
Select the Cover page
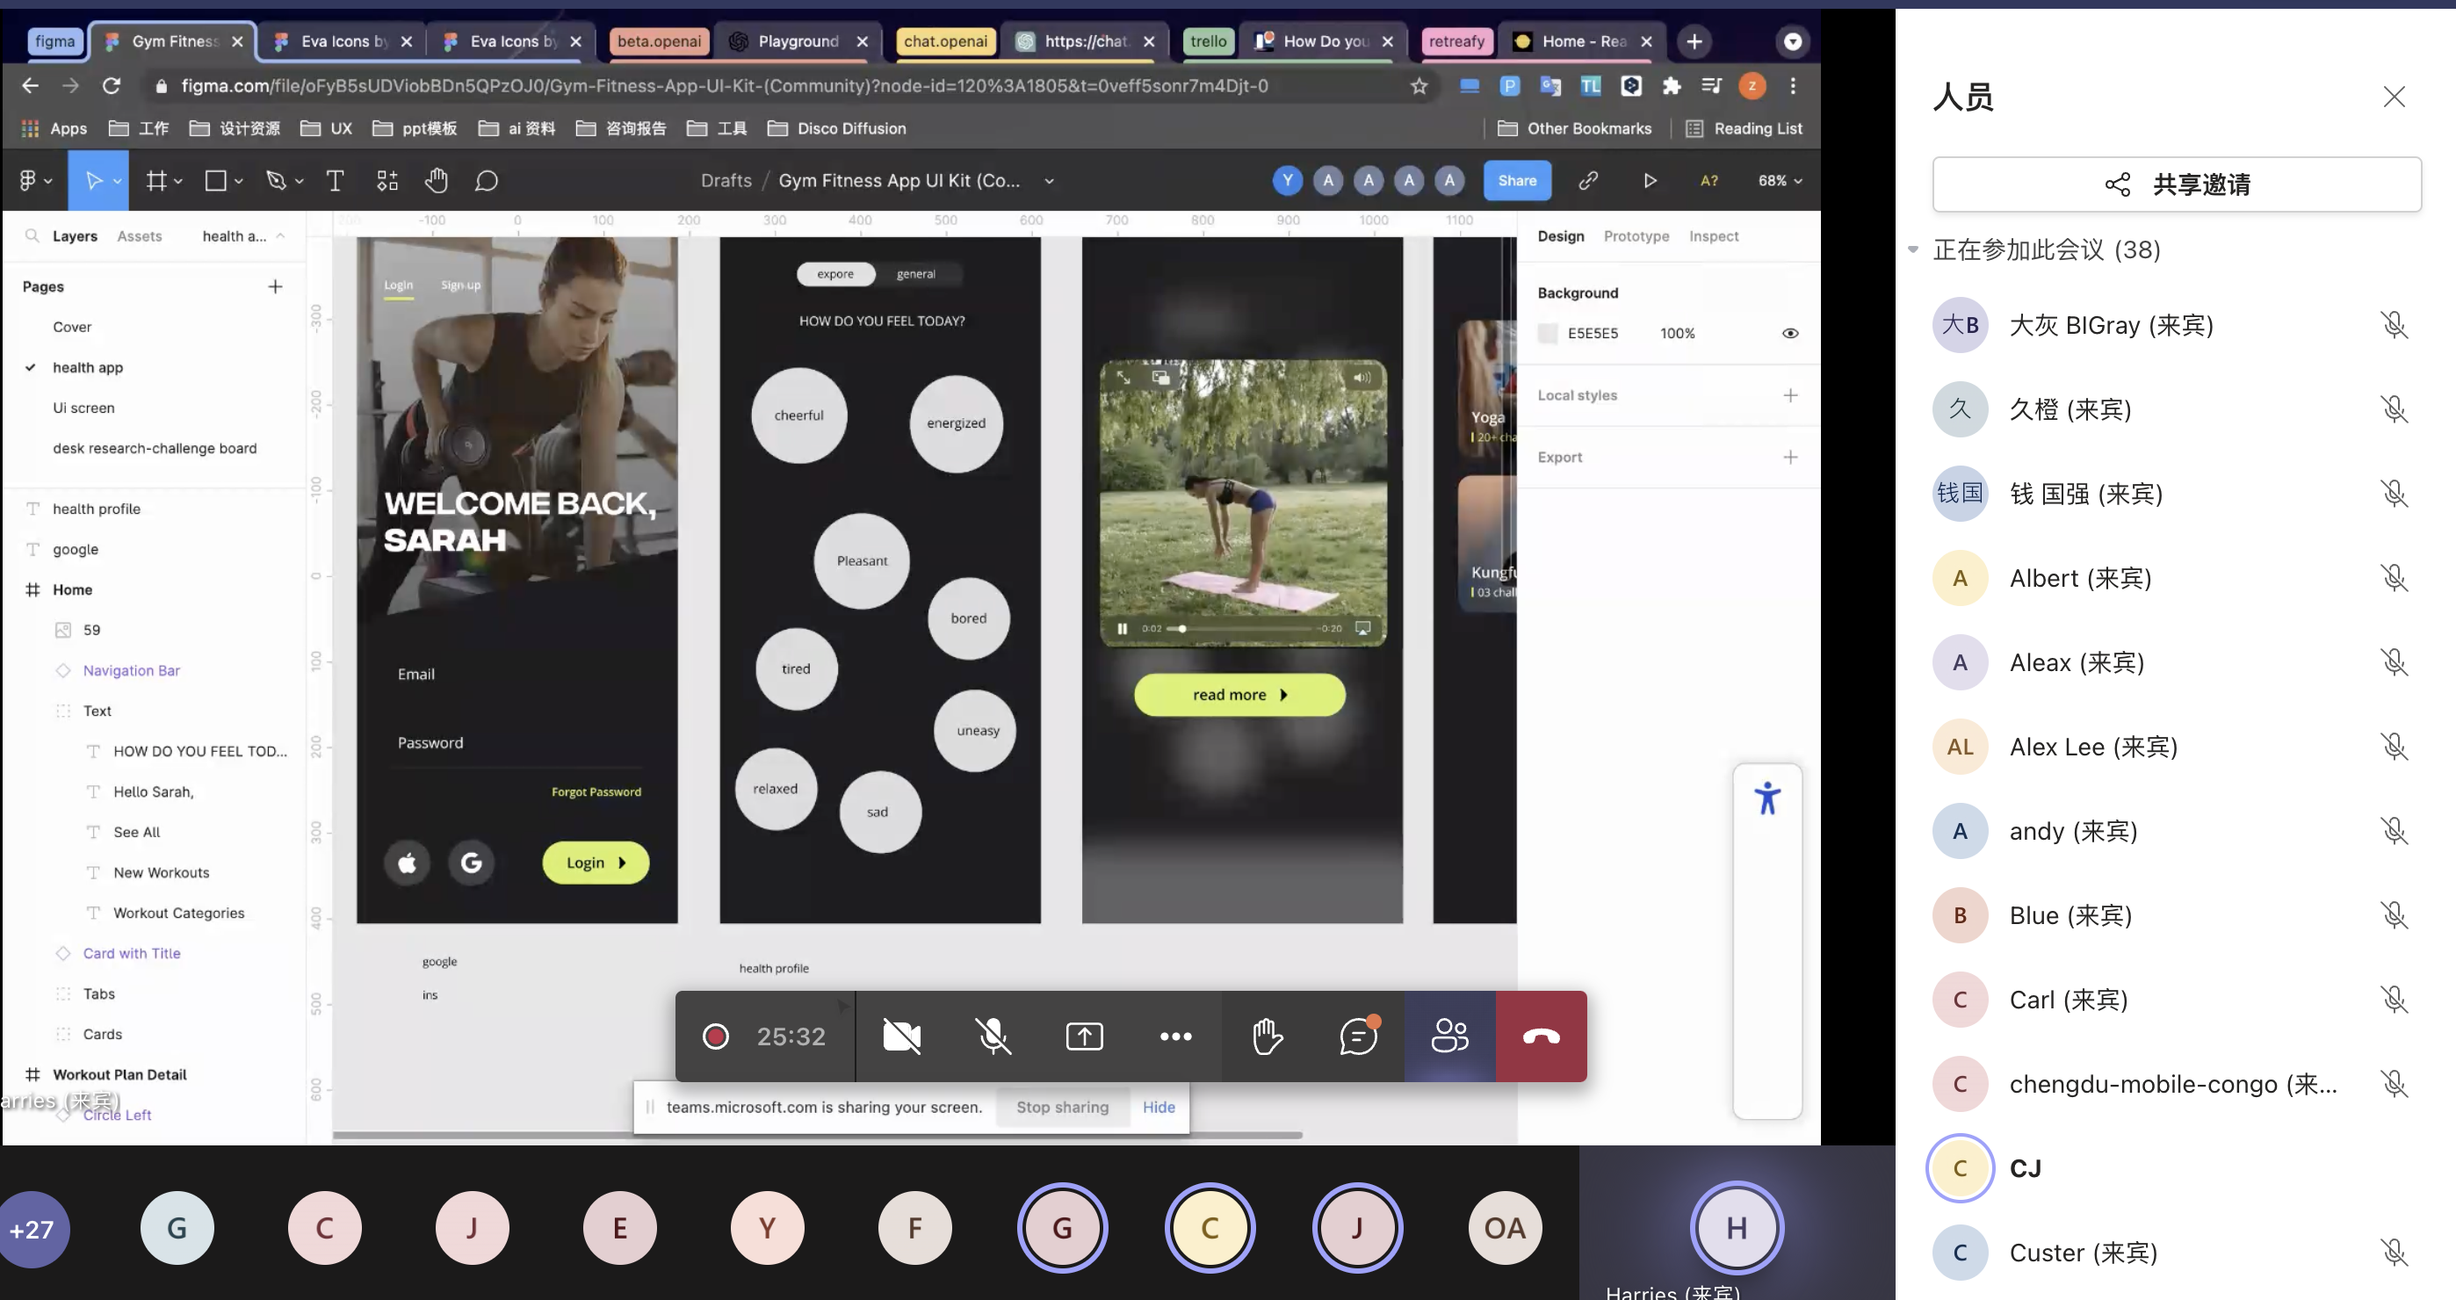(72, 327)
